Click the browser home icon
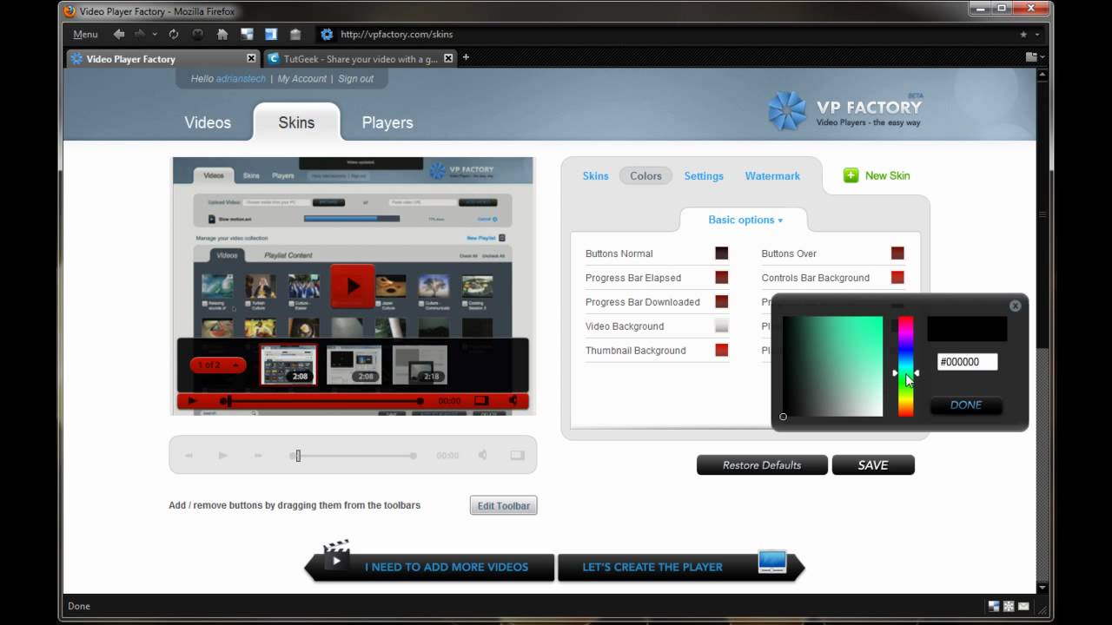Image resolution: width=1112 pixels, height=625 pixels. pos(222,34)
